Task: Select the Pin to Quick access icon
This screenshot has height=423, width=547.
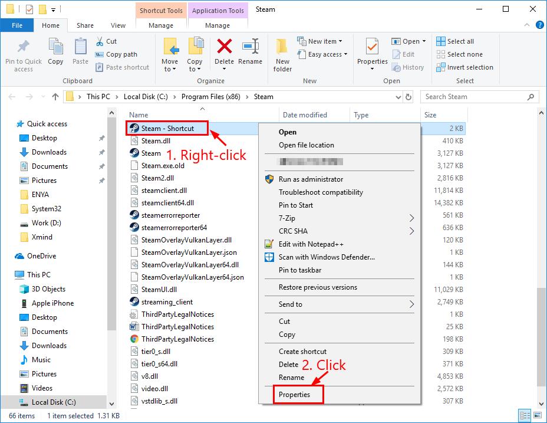Action: point(23,54)
